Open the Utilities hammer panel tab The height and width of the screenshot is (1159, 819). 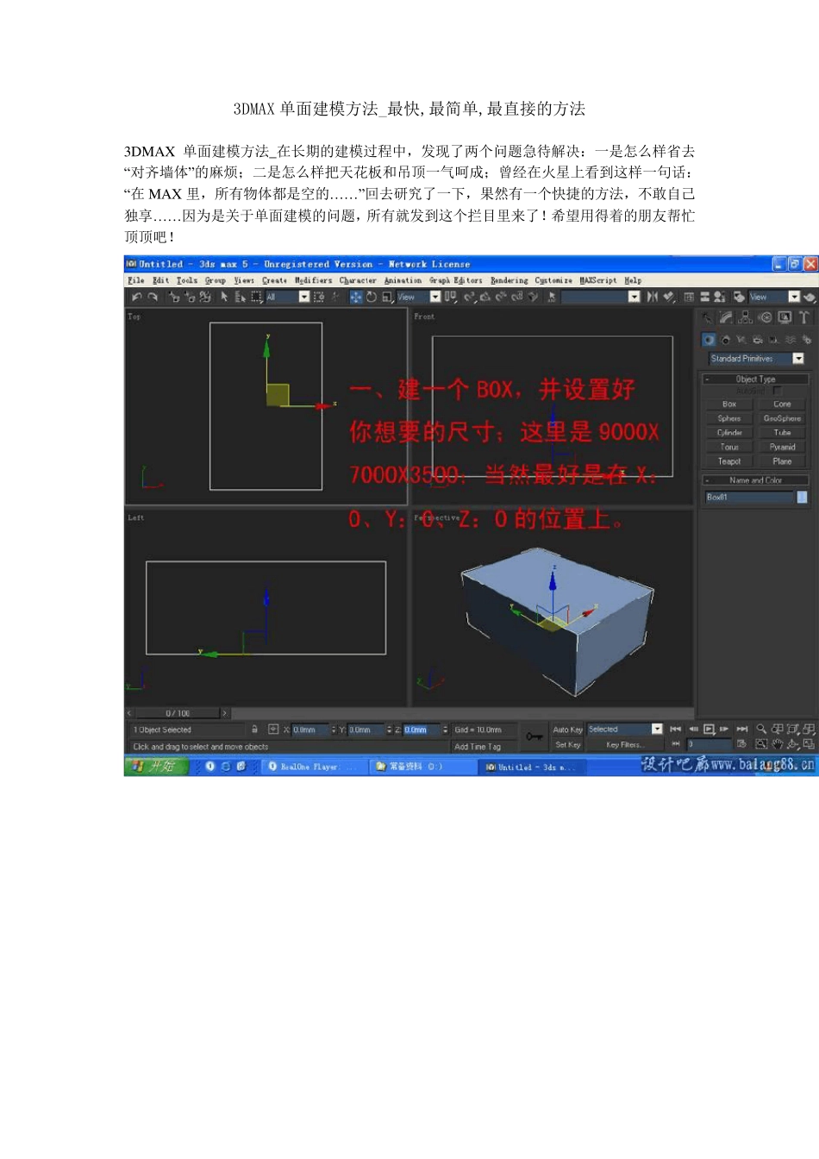pos(804,317)
